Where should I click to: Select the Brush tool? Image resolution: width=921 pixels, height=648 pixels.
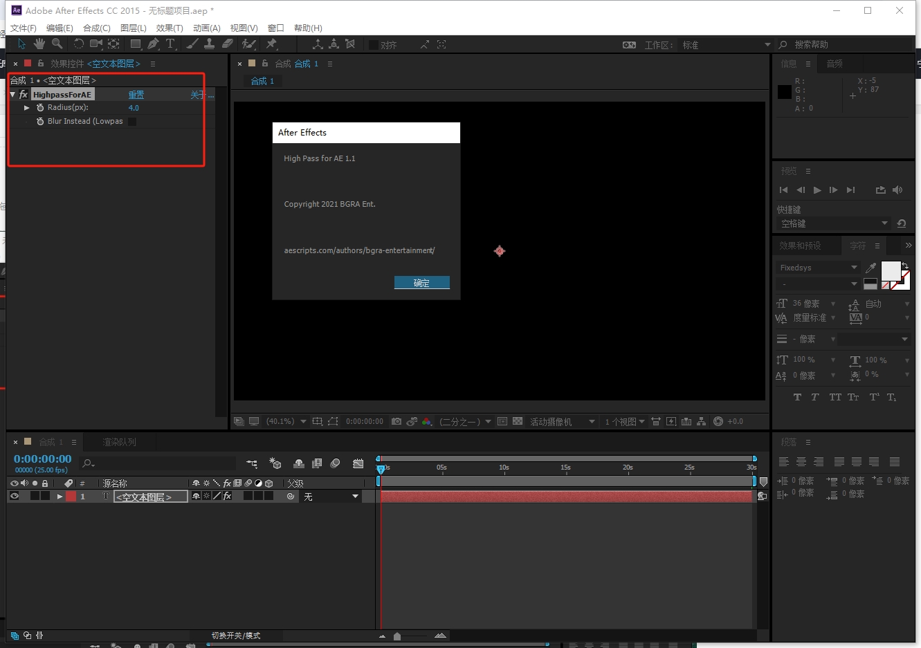pyautogui.click(x=192, y=44)
